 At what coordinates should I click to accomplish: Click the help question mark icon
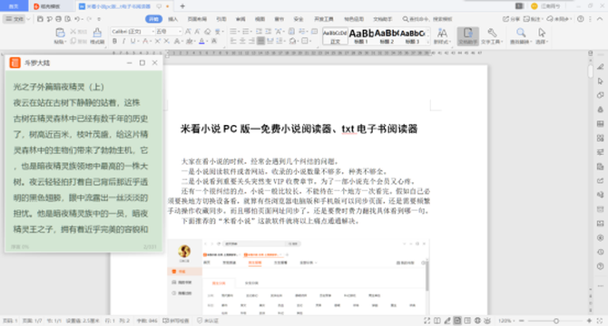click(x=581, y=18)
